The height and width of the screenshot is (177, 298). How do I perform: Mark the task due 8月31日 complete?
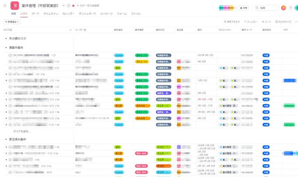point(10,118)
